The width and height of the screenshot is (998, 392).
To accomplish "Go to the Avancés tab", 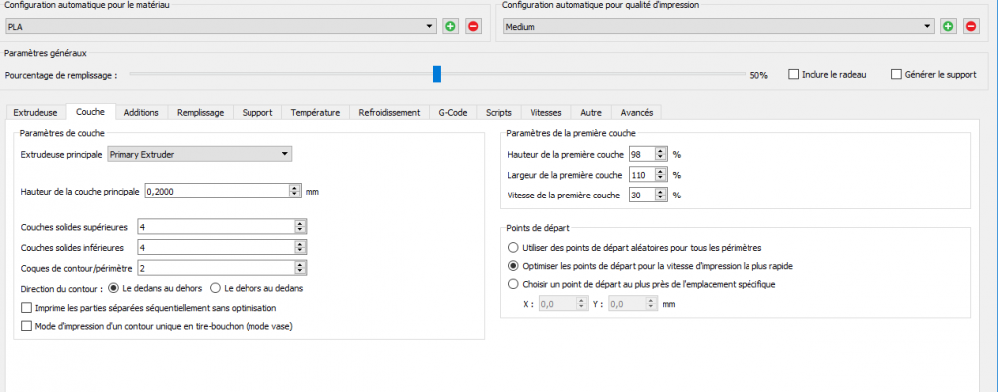I will click(x=637, y=112).
